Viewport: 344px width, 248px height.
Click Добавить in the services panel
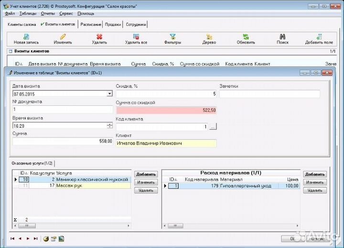[x=146, y=174]
